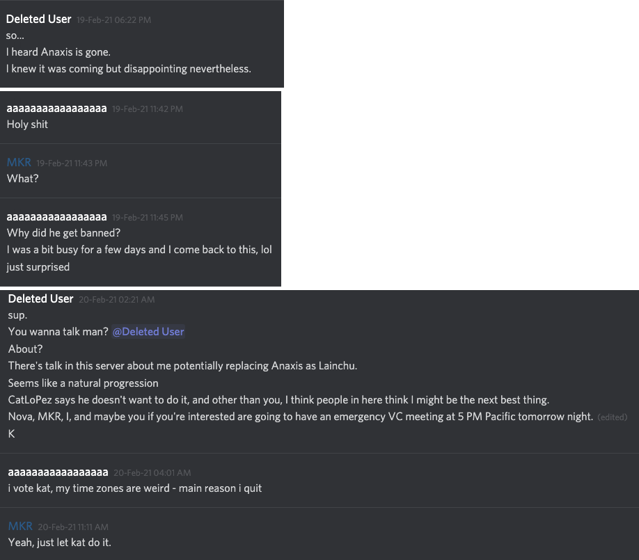
Task: Select the "Holy shit" message
Action: tap(28, 125)
